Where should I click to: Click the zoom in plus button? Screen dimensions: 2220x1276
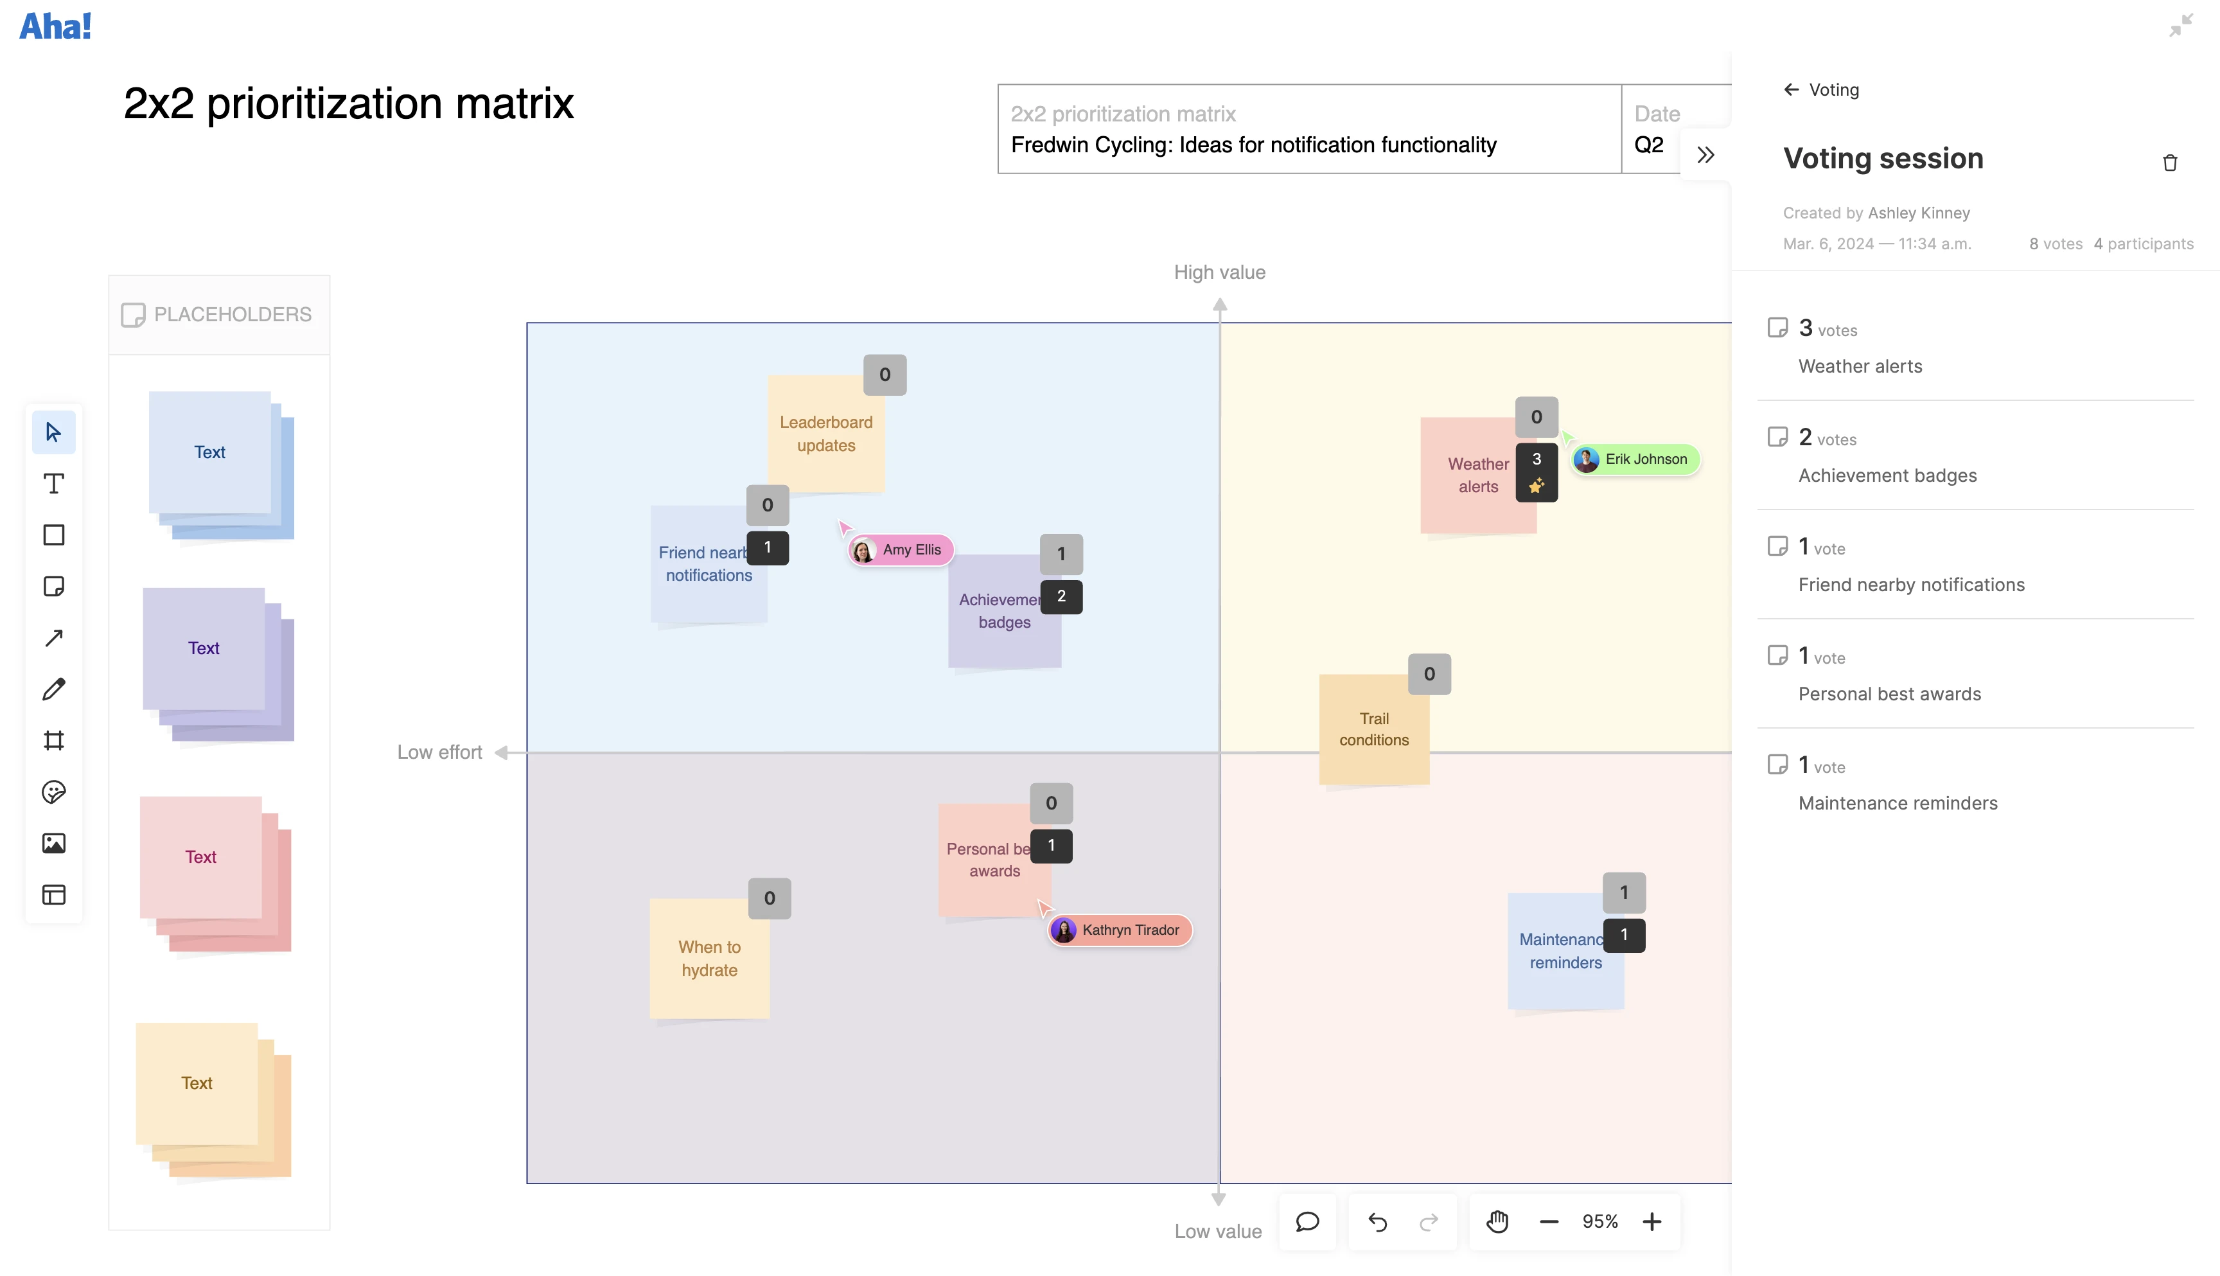click(1652, 1221)
